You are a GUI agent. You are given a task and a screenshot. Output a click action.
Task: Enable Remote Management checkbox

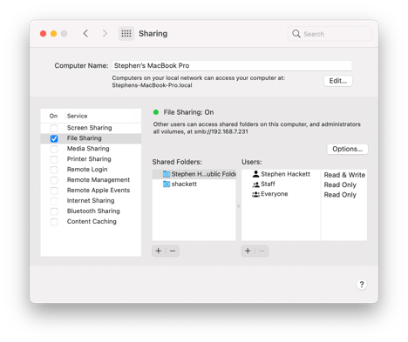click(x=54, y=180)
